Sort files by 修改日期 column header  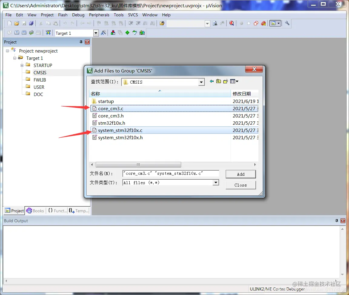[x=244, y=94]
